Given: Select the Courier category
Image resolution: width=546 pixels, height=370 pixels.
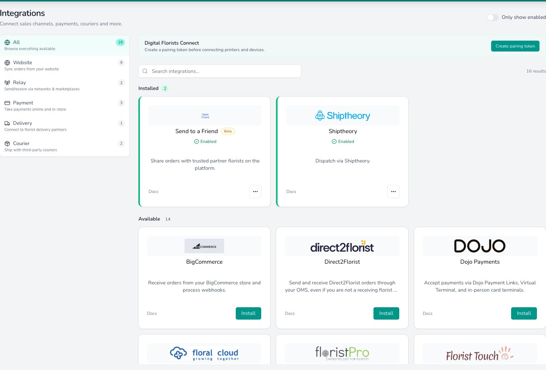Looking at the screenshot, I should click(65, 147).
